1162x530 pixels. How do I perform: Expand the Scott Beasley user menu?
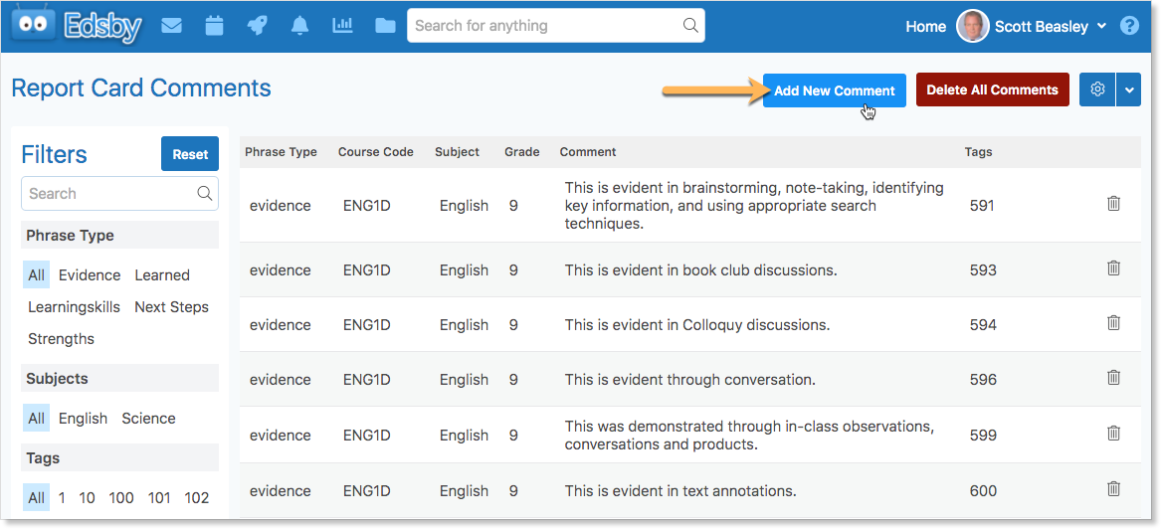point(1101,26)
